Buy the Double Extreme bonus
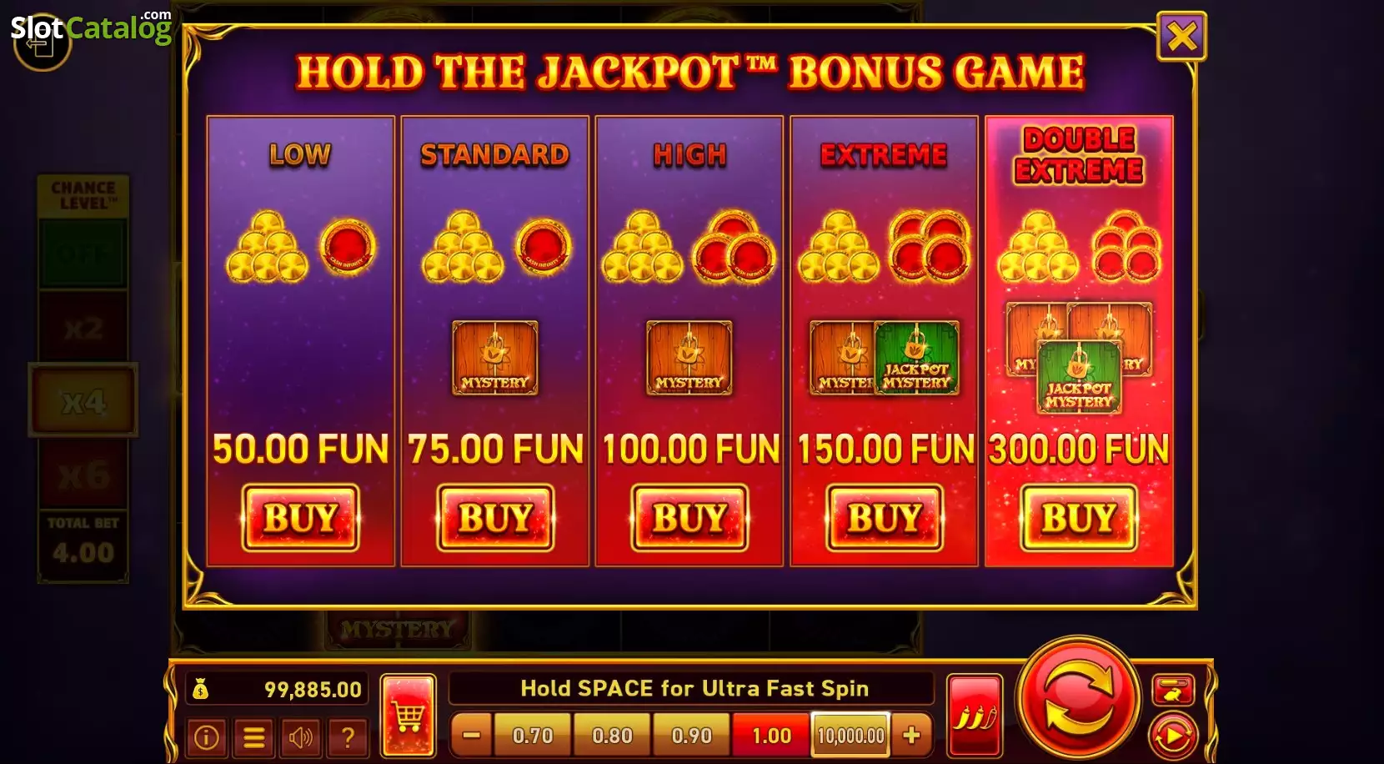The width and height of the screenshot is (1384, 764). 1079,518
